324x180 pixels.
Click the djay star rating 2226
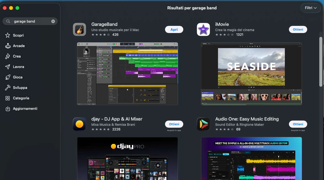[106, 129]
